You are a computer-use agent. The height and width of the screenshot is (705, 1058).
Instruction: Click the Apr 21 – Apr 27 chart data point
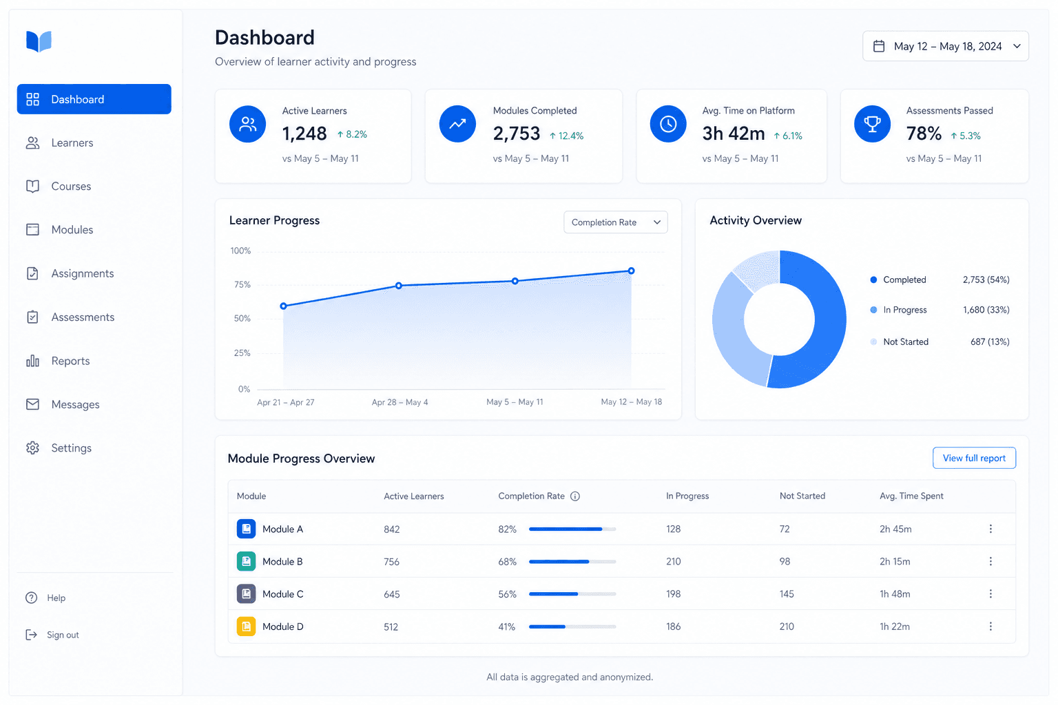(283, 306)
